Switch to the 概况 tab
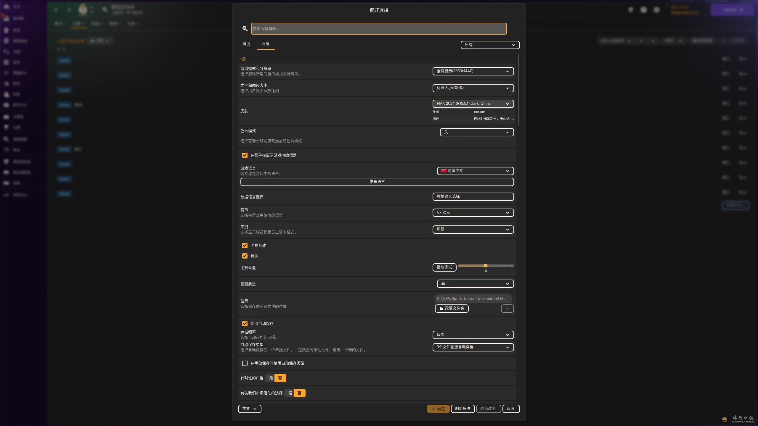This screenshot has width=758, height=426. (x=246, y=44)
